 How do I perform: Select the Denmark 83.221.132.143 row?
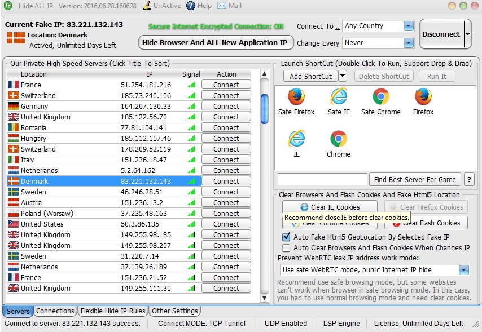pyautogui.click(x=104, y=181)
